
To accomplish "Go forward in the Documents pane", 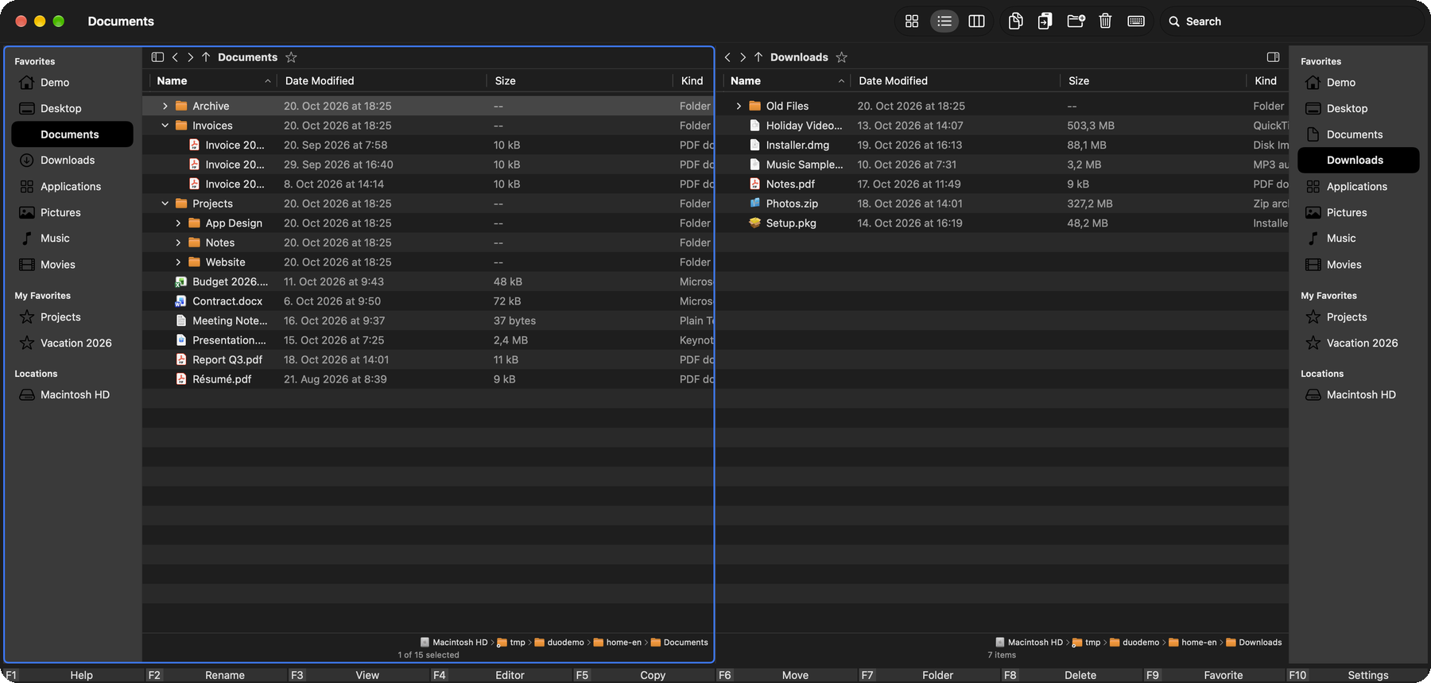I will [191, 57].
